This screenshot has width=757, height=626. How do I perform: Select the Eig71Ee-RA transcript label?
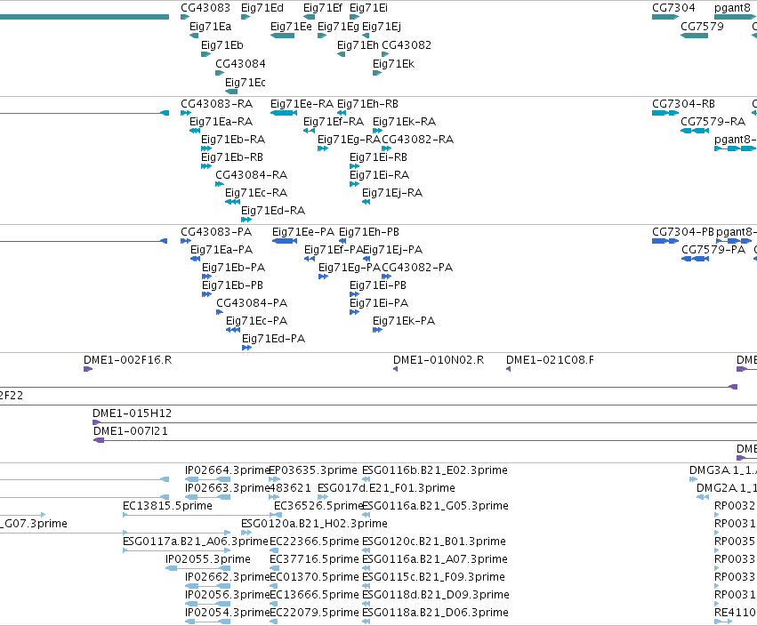302,104
